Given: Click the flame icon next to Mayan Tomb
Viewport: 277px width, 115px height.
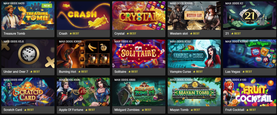Looking at the screenshot, I should click(x=192, y=110).
